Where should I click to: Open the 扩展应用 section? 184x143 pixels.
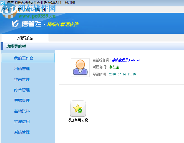coord(22,122)
